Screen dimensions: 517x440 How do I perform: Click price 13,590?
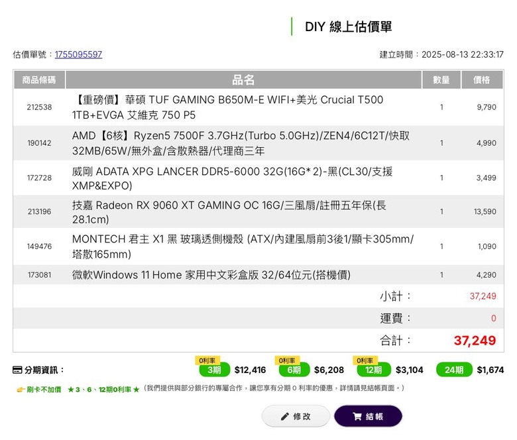pyautogui.click(x=485, y=211)
